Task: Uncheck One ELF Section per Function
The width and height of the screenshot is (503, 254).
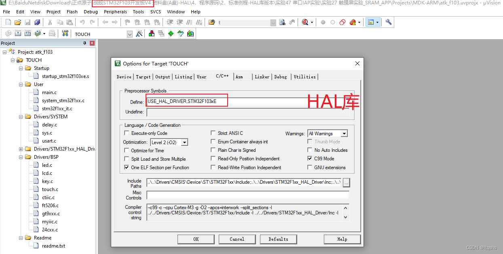Action: point(127,168)
